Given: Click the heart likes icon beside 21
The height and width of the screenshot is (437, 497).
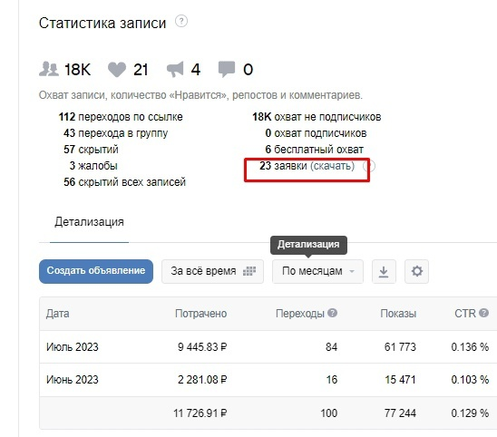Looking at the screenshot, I should [x=117, y=70].
